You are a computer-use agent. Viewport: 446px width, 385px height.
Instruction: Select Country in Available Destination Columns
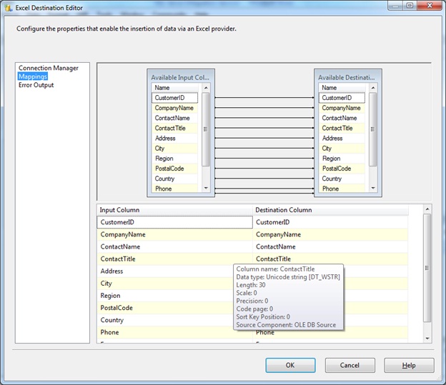(342, 179)
